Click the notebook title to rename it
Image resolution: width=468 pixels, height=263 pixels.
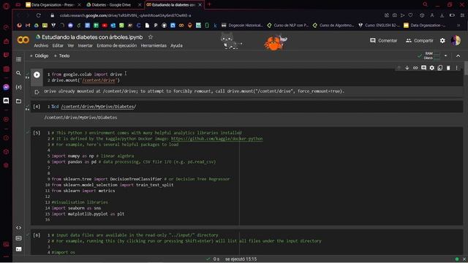92,37
